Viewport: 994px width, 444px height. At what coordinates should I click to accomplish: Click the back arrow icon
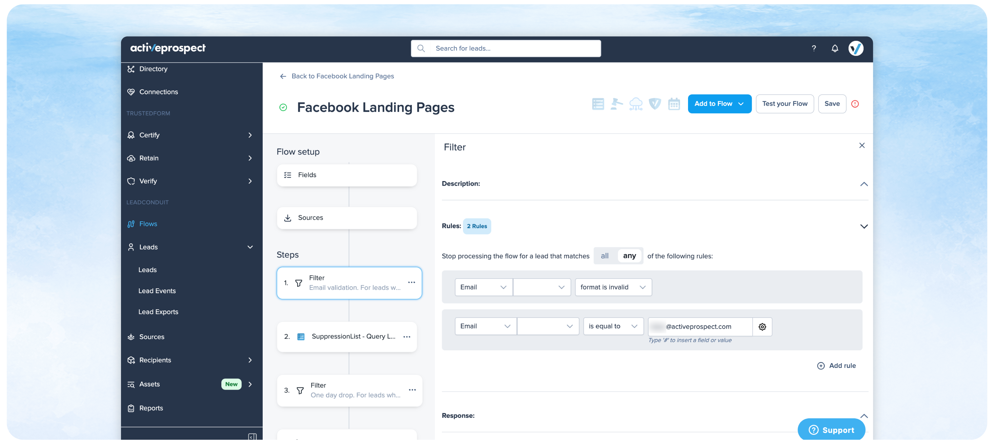pyautogui.click(x=283, y=76)
